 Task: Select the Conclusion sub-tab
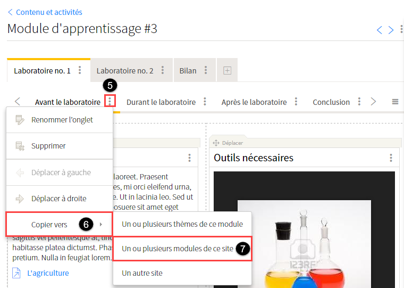[x=331, y=102]
